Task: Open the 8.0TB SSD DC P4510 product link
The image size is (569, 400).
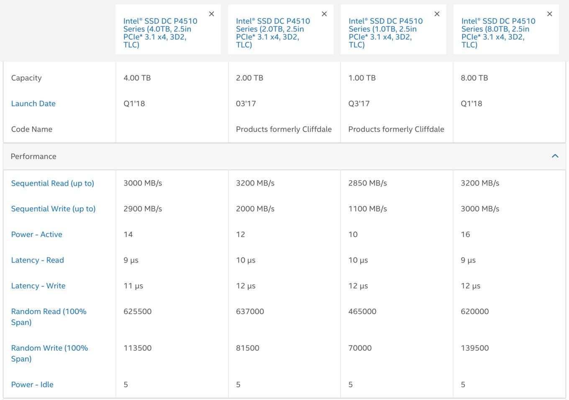Action: (x=498, y=33)
